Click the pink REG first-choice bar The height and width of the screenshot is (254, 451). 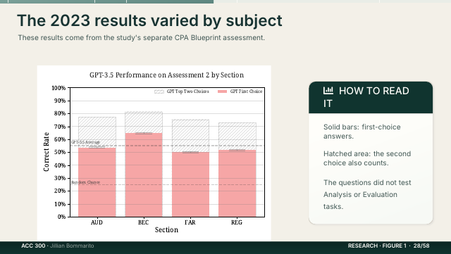click(x=237, y=184)
